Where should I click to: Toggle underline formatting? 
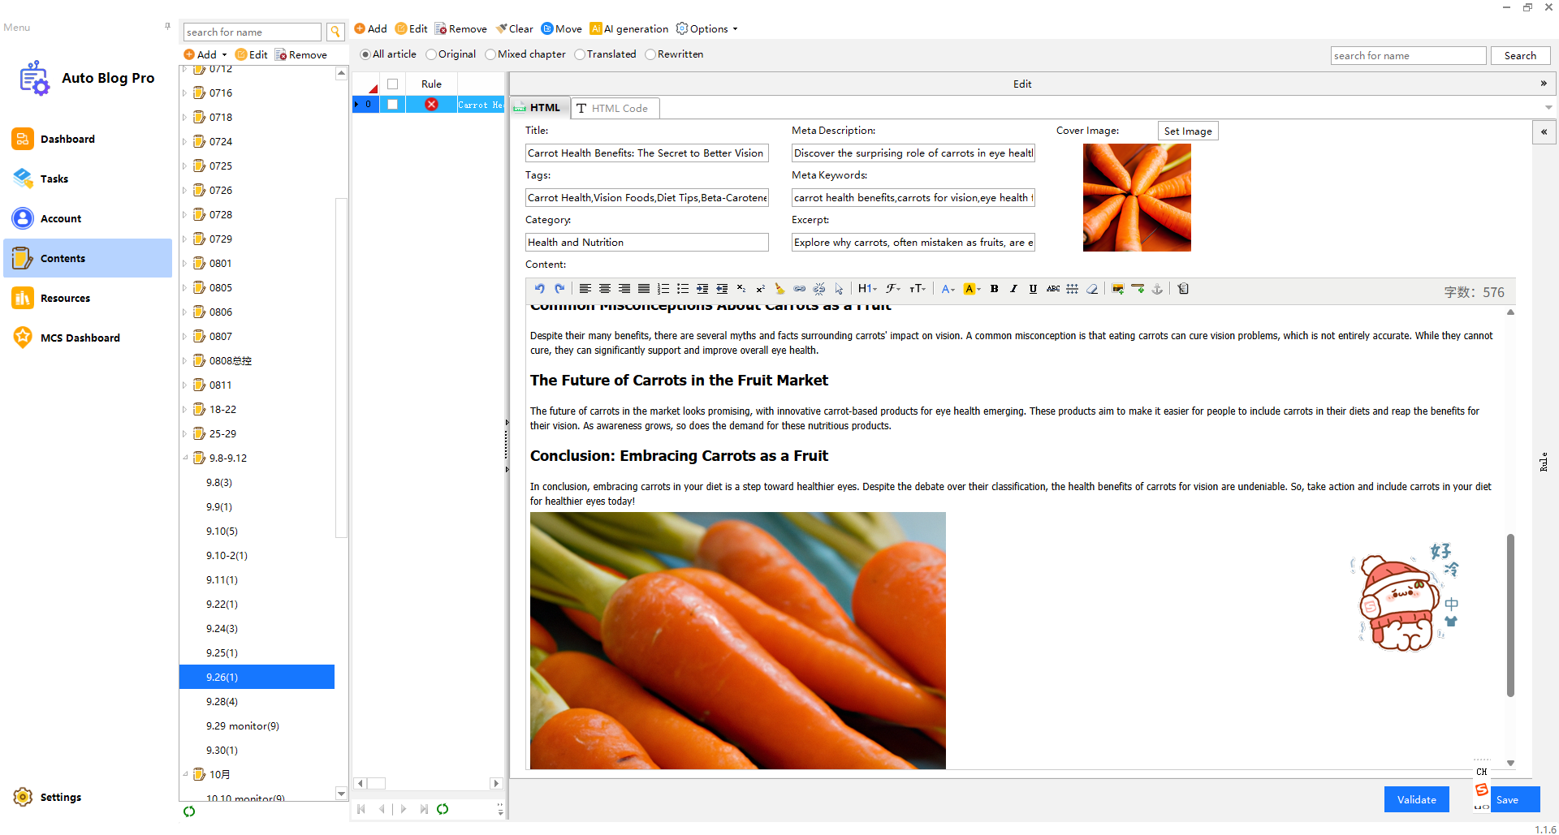click(x=1033, y=289)
